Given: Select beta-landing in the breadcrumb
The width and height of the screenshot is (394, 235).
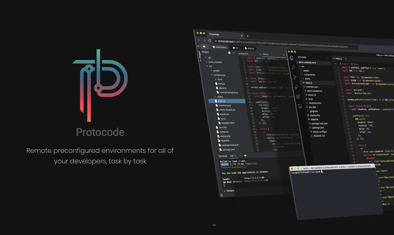Looking at the screenshot, I should (219, 47).
